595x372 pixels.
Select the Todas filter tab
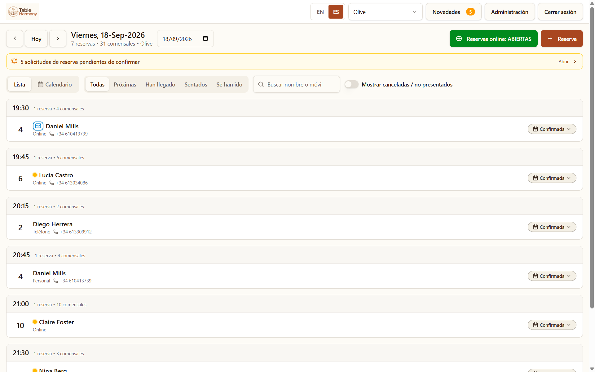(97, 84)
